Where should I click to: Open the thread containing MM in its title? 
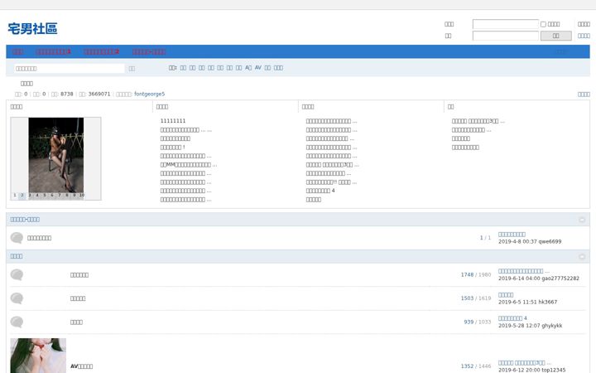coord(189,165)
